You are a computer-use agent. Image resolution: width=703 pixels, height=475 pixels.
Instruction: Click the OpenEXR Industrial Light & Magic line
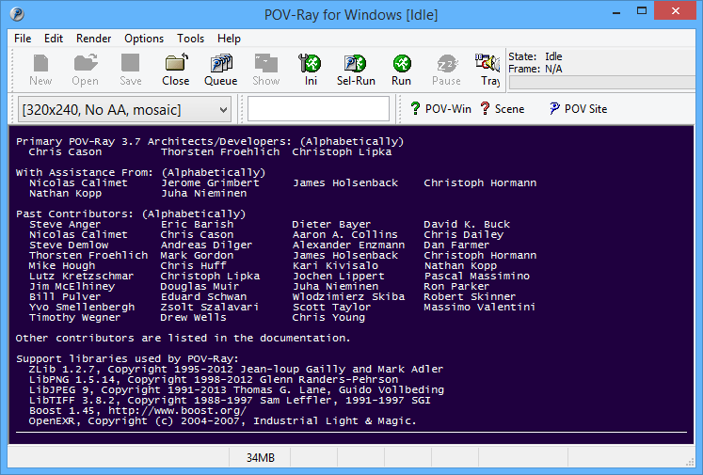223,420
